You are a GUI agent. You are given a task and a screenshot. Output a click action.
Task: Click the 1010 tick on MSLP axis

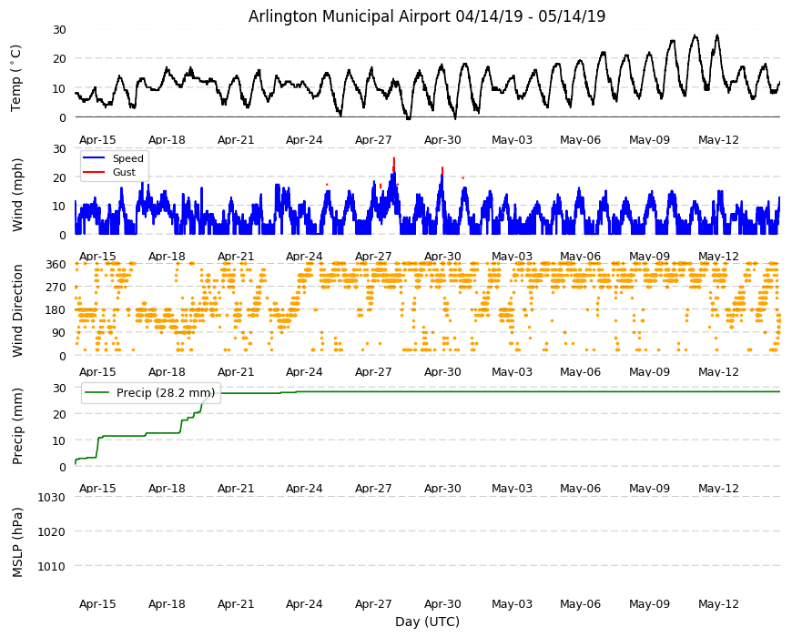point(52,567)
